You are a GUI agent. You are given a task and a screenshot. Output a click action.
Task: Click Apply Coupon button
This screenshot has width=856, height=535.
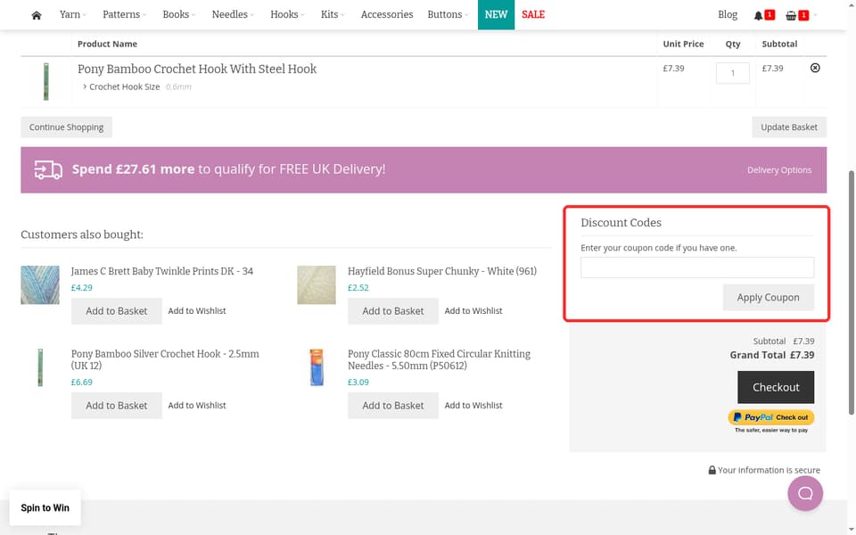click(x=768, y=298)
